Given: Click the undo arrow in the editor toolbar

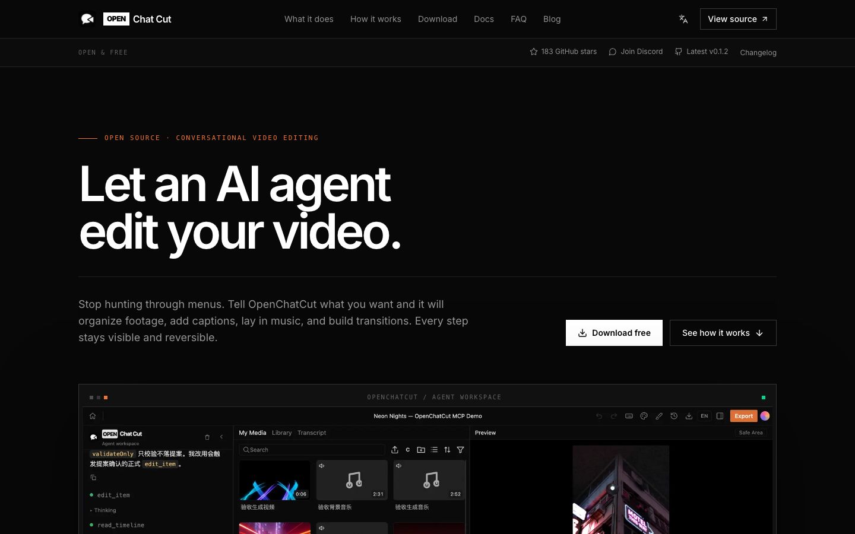Looking at the screenshot, I should point(599,416).
